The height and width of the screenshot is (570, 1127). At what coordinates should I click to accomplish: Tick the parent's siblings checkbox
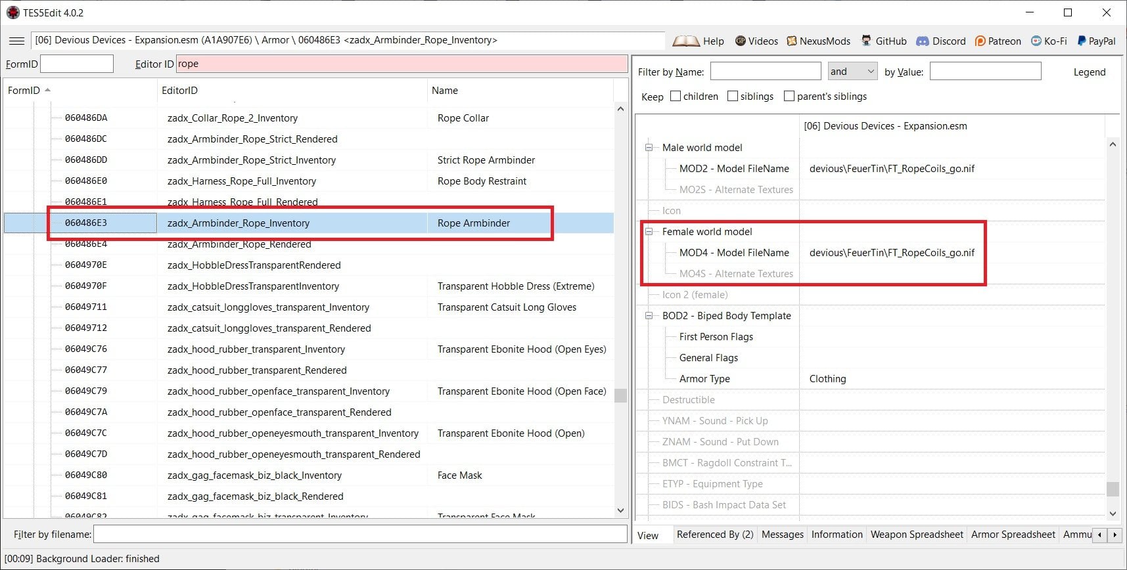pos(789,96)
